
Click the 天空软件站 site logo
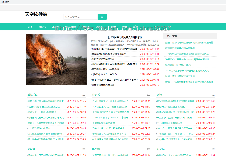36,15
